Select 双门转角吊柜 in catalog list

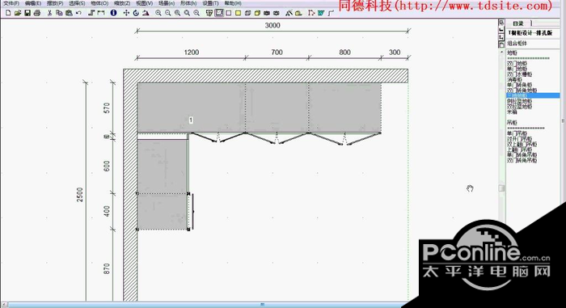pos(522,160)
